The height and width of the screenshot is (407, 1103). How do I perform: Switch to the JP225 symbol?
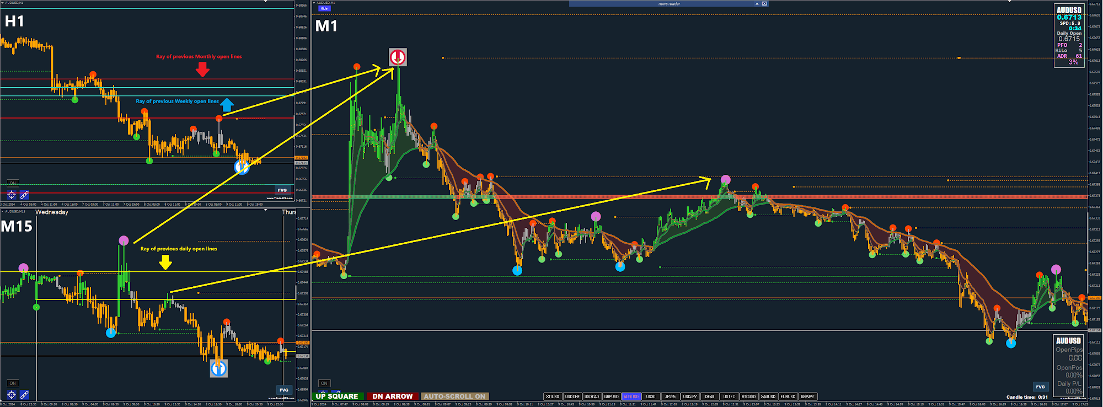[x=670, y=397]
